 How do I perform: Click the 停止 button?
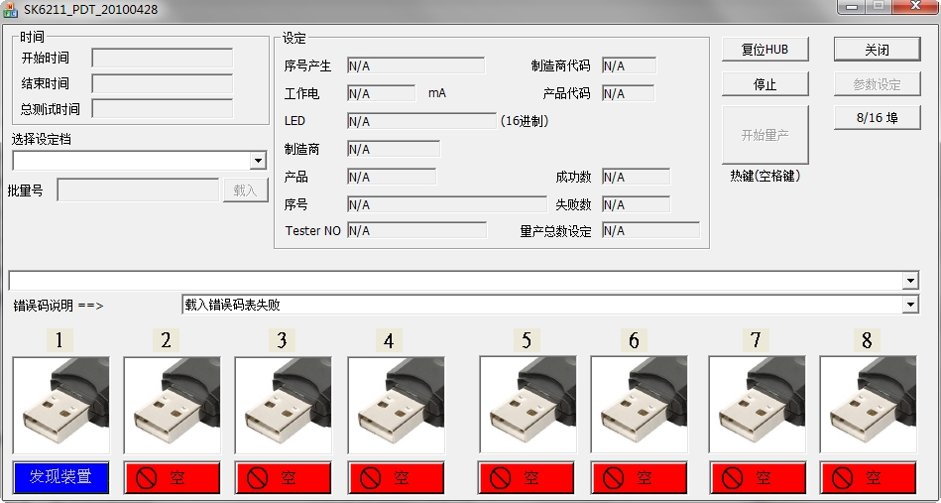[x=765, y=84]
